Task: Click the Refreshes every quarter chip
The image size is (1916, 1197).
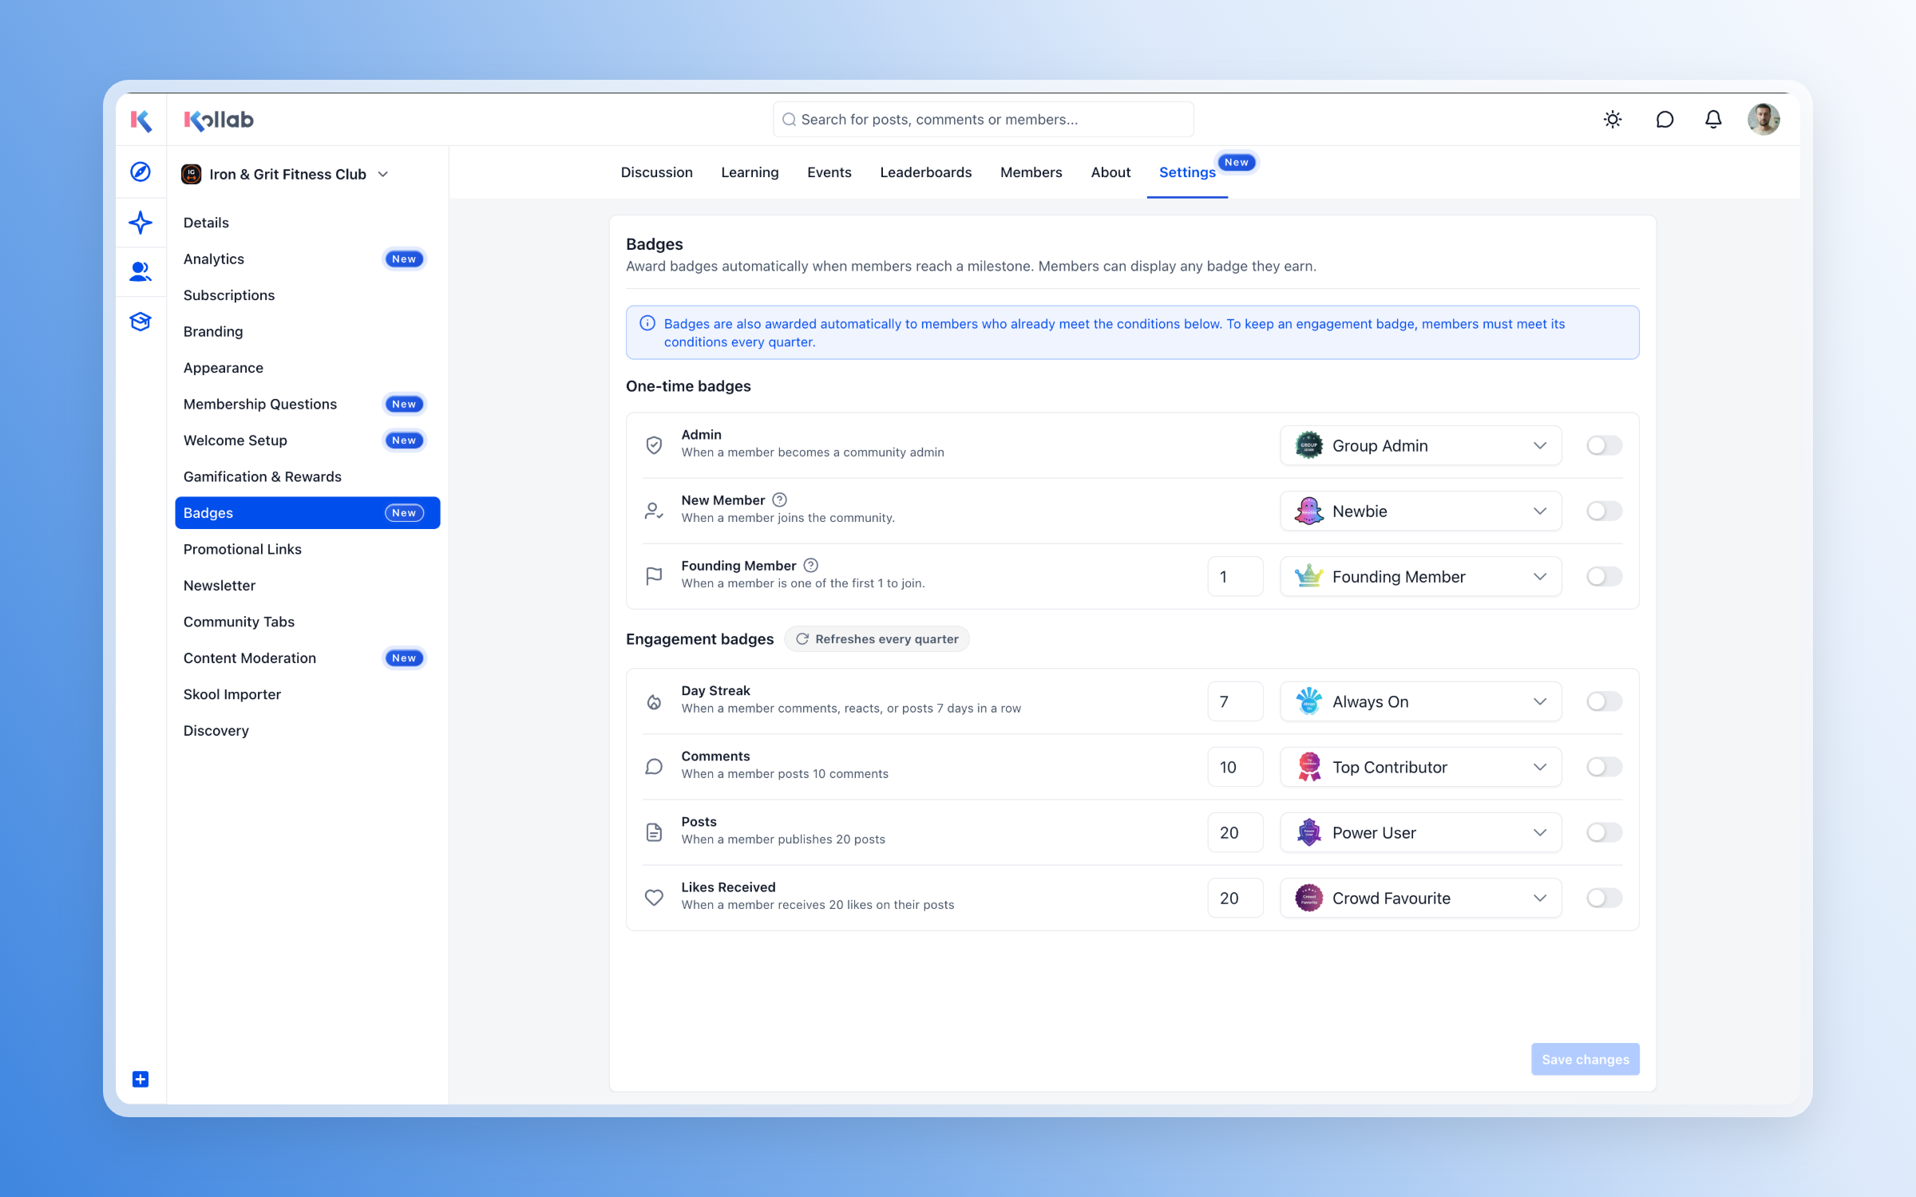Action: click(877, 638)
